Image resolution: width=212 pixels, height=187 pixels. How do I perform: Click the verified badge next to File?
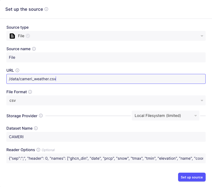pos(28,36)
